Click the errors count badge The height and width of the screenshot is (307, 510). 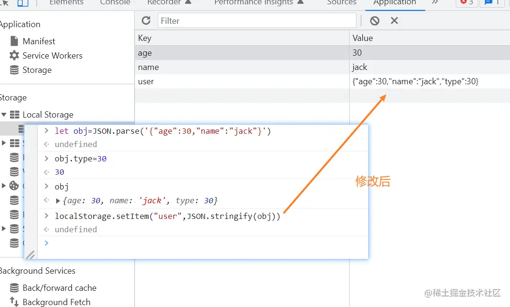coord(467,2)
